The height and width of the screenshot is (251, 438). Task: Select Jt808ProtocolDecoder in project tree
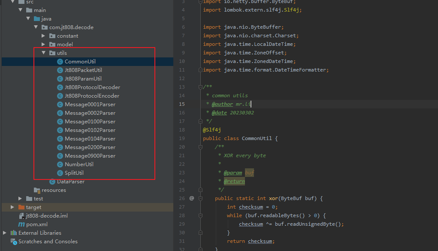click(x=92, y=87)
